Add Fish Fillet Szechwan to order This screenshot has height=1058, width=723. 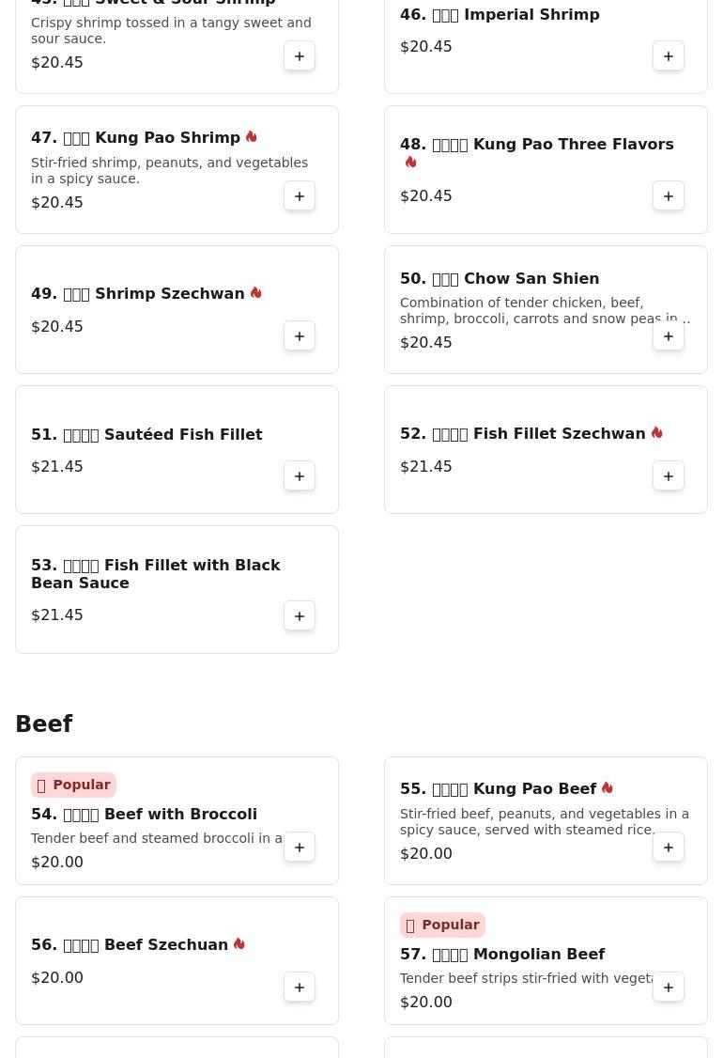669,475
